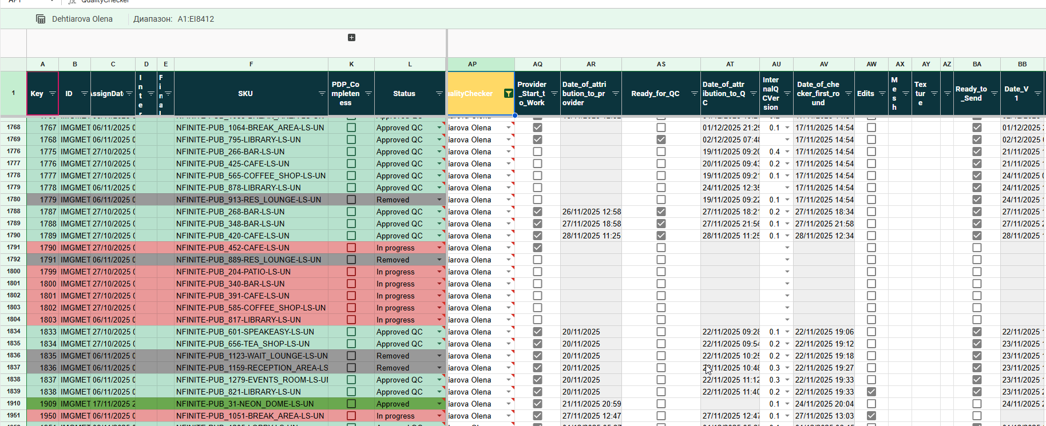Image resolution: width=1046 pixels, height=426 pixels.
Task: Uncheck Provider_Start_to_Work for row 1788
Action: (x=537, y=212)
